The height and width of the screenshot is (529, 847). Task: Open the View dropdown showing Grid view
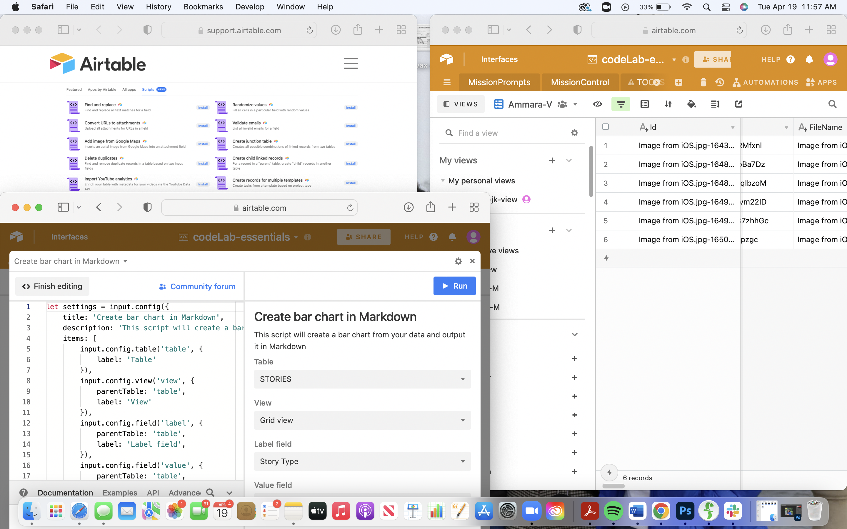click(362, 420)
